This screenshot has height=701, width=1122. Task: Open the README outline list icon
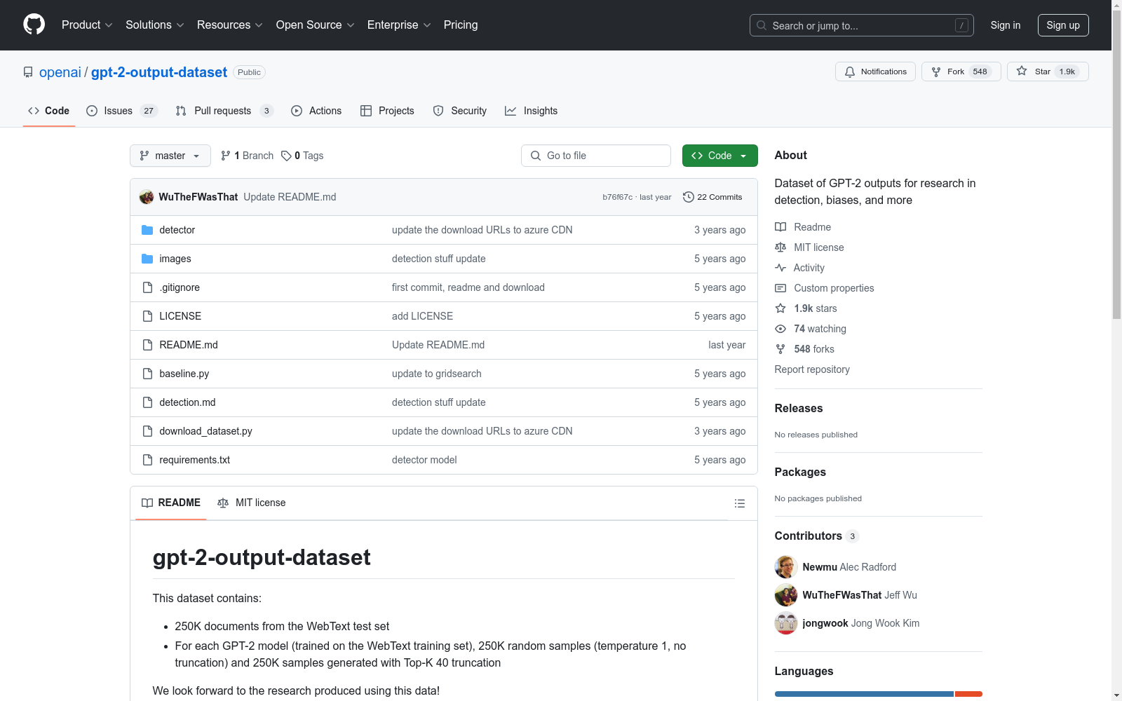pos(740,503)
